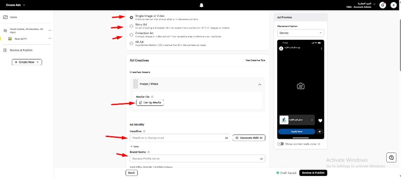The width and height of the screenshot is (401, 178).
Task: Click the Ad Creatives heading
Action: 140,60
